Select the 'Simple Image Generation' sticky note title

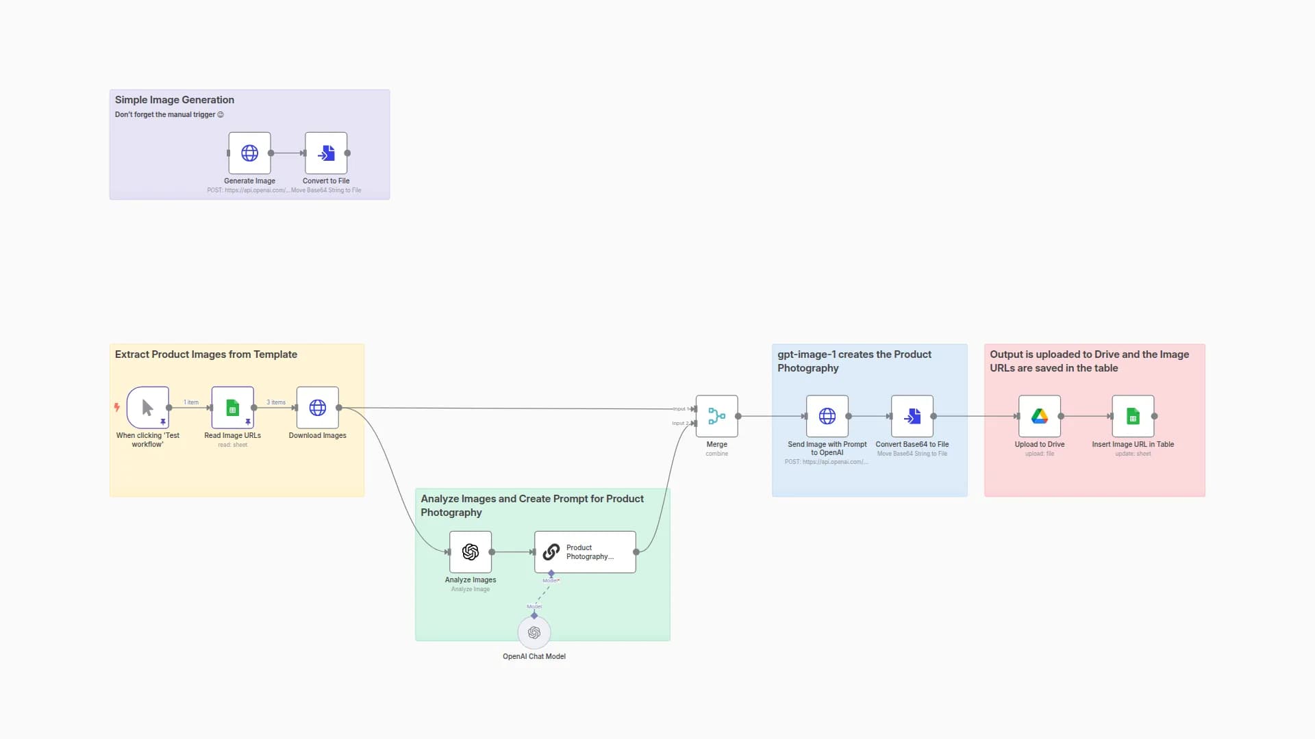175,100
